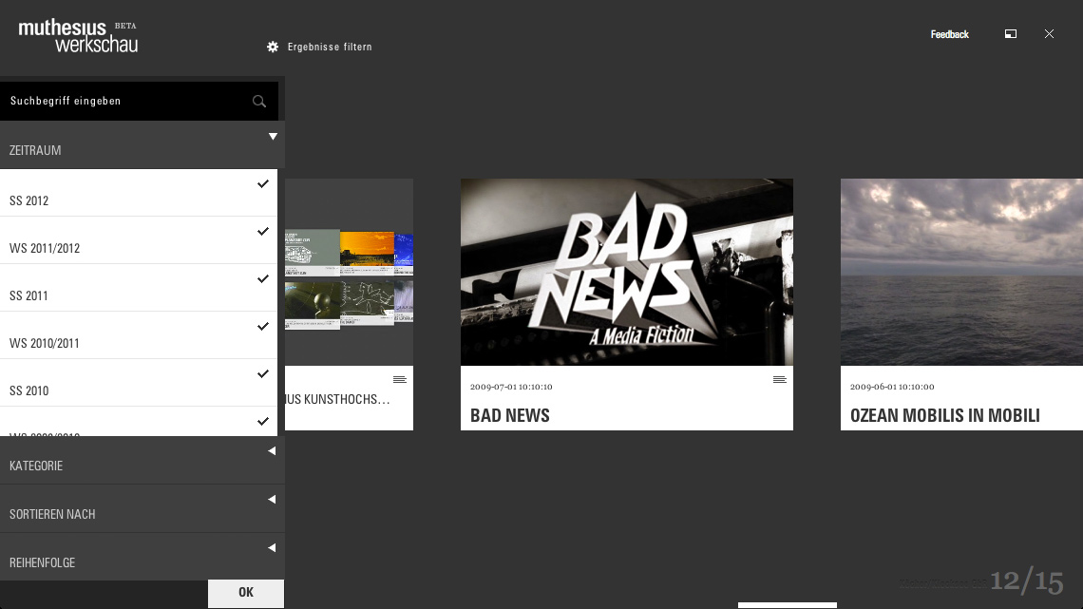Image resolution: width=1083 pixels, height=609 pixels.
Task: Click the gear icon beside Ergebnisse filtern
Action: click(x=273, y=47)
